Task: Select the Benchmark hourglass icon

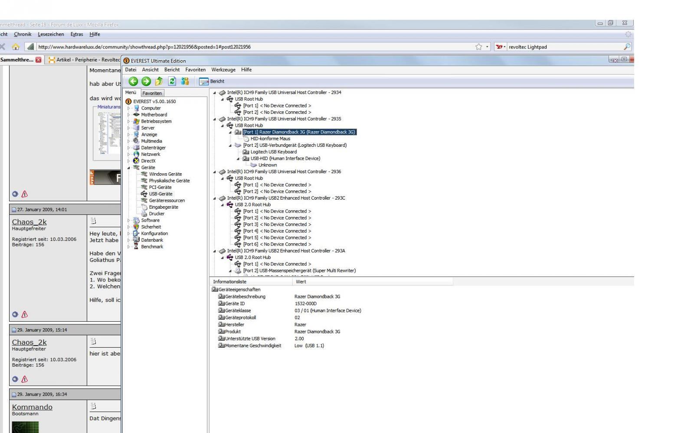Action: (137, 246)
